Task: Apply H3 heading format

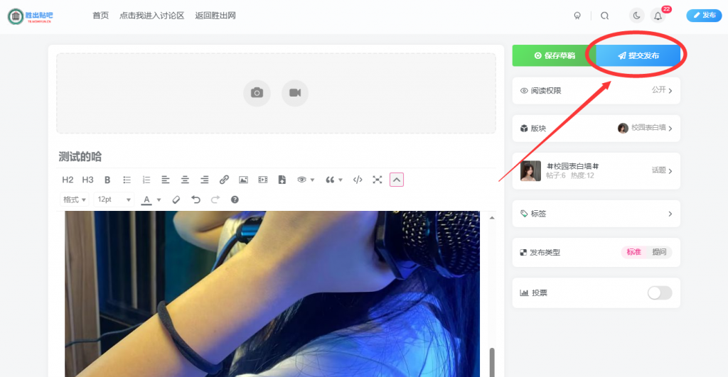Action: pyautogui.click(x=87, y=180)
